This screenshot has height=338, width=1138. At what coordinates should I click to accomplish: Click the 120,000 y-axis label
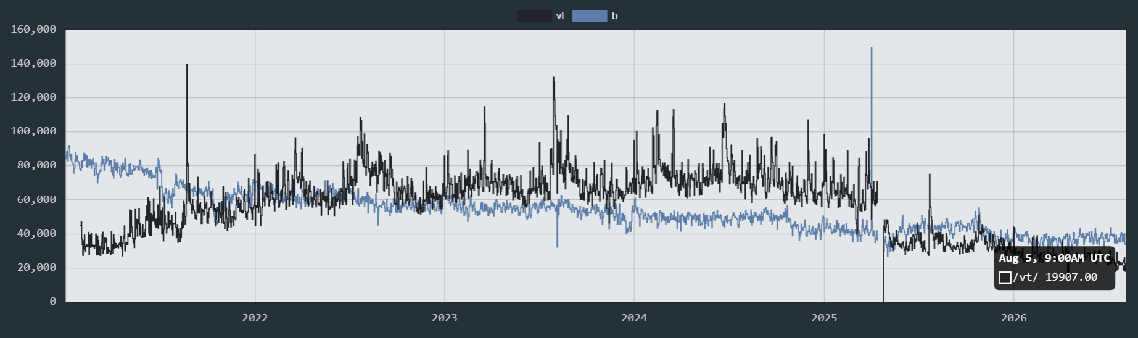point(33,97)
